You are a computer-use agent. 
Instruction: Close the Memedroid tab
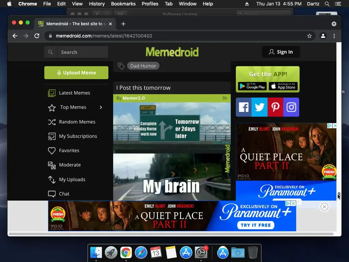click(110, 24)
